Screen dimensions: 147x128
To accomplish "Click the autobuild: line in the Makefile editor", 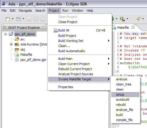I will 130,63.
